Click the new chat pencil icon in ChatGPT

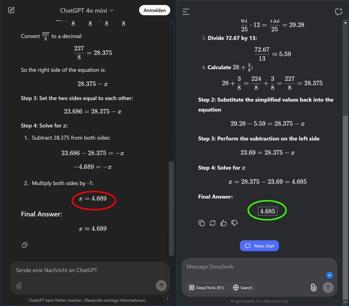point(11,10)
